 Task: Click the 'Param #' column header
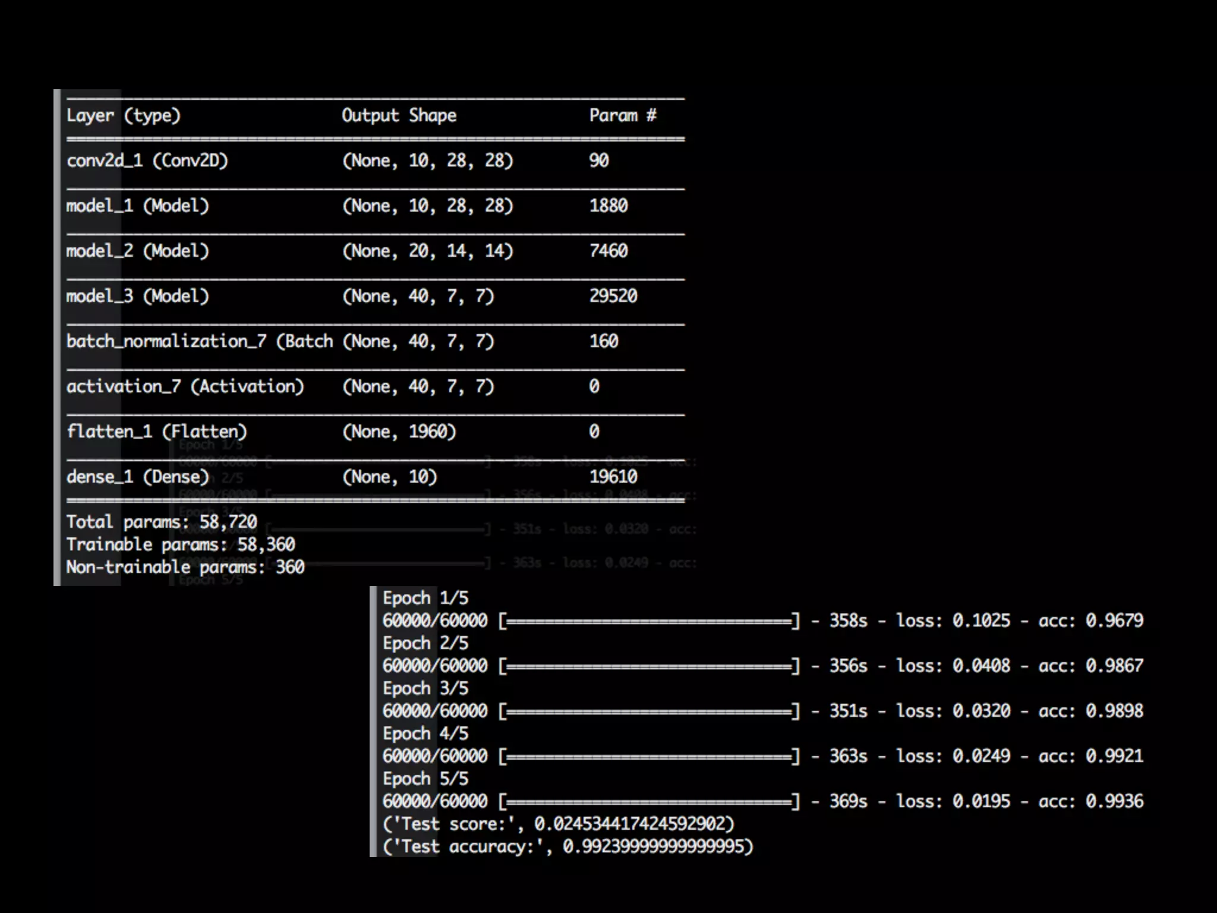click(622, 115)
